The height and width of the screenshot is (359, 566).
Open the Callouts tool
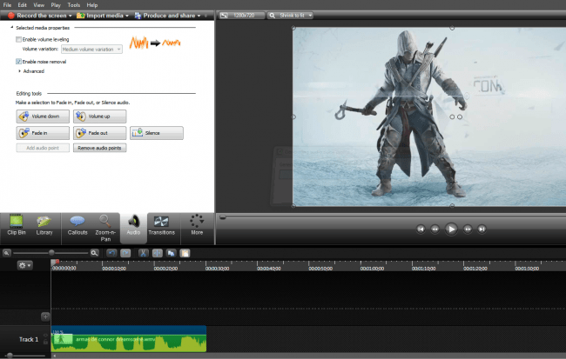77,225
